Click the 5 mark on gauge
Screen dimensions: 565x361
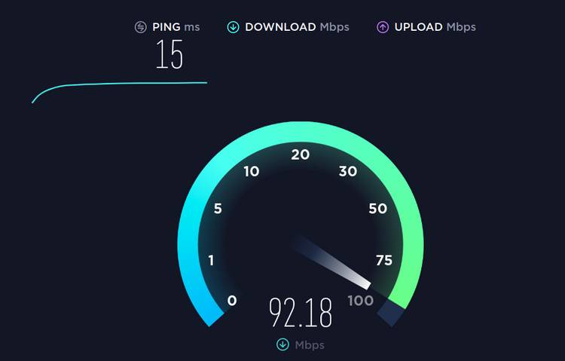coord(218,209)
